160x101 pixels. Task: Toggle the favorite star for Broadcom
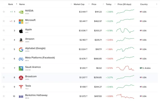[4, 77]
